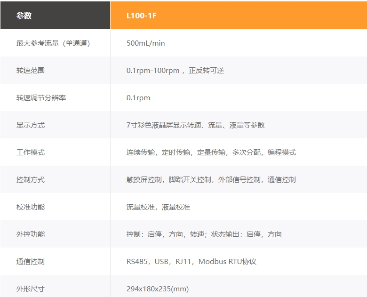This screenshot has width=367, height=297.
Task: Select the 最大参考流量（单通道）label
Action: click(x=53, y=43)
